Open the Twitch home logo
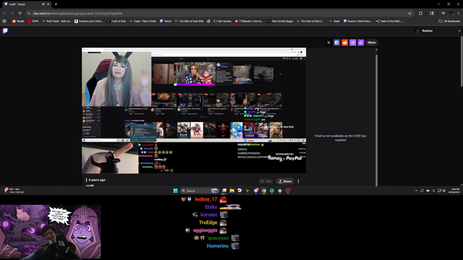 tap(5, 30)
